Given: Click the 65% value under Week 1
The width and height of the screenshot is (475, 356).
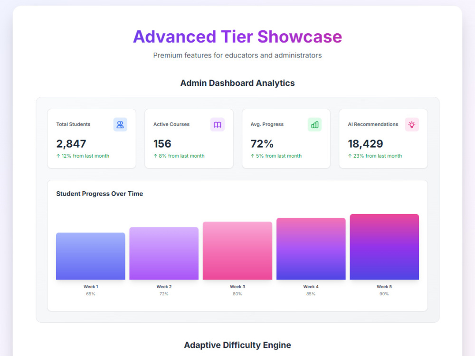Looking at the screenshot, I should coord(91,294).
